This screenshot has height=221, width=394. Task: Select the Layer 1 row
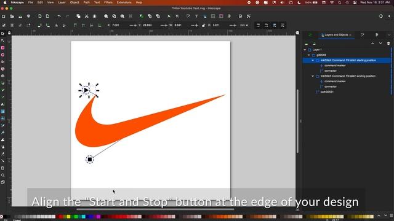[347, 50]
